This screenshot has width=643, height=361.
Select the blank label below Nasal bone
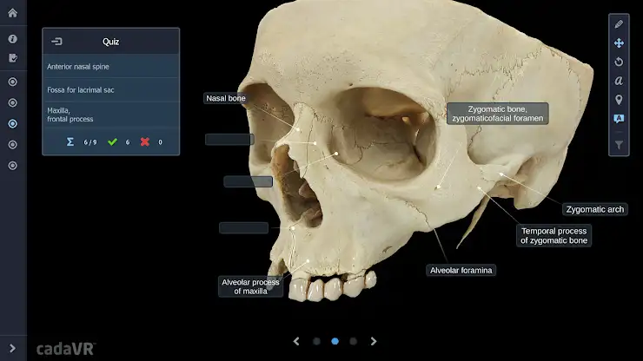[229, 140]
